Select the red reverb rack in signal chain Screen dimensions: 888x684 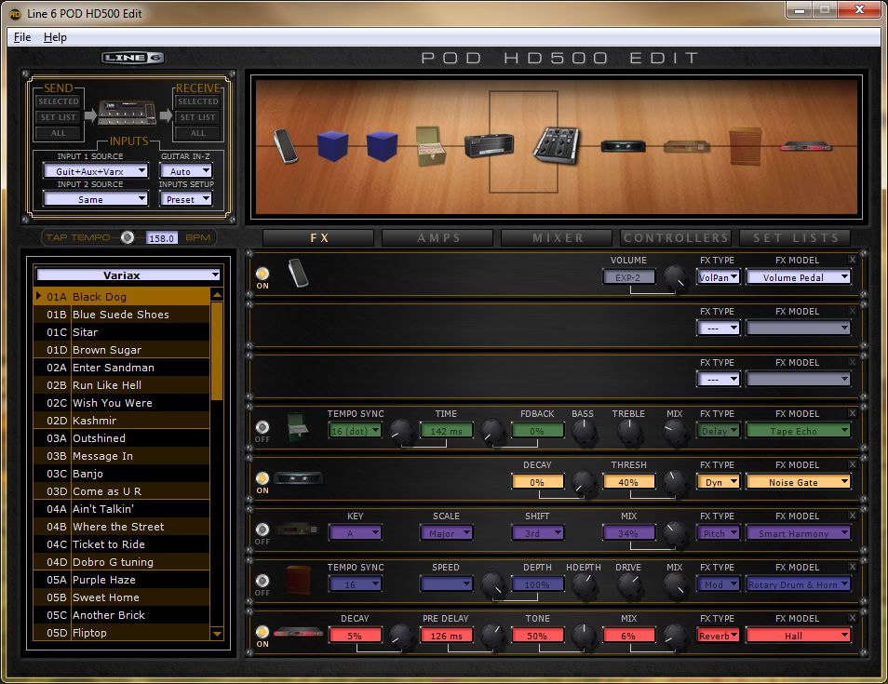pos(806,147)
